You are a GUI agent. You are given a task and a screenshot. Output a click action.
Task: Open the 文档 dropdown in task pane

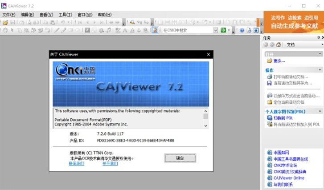322,44
